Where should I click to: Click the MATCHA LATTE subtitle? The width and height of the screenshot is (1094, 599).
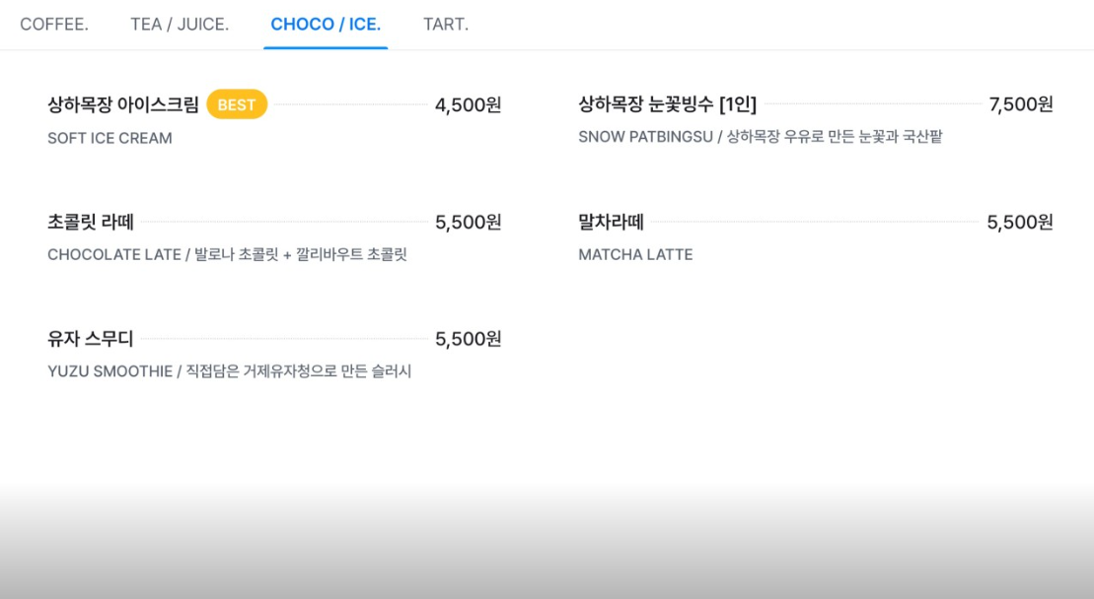coord(635,255)
